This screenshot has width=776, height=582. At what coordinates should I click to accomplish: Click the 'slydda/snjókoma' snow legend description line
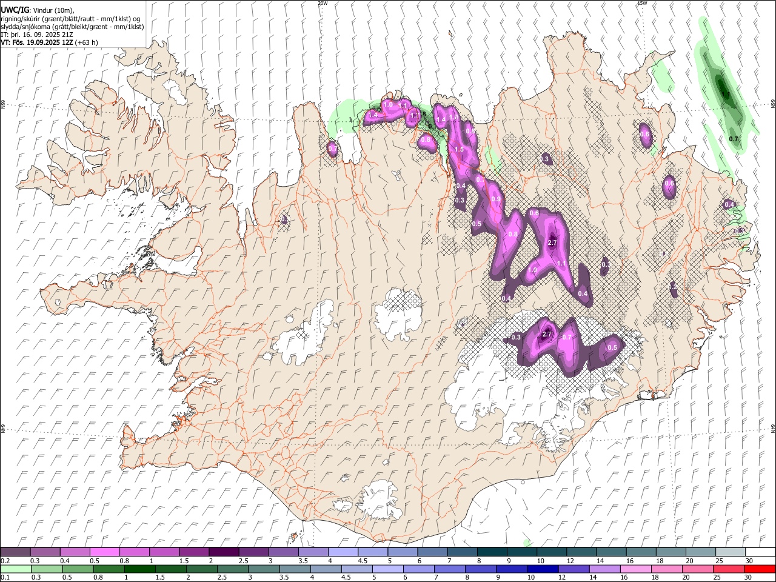[72, 27]
